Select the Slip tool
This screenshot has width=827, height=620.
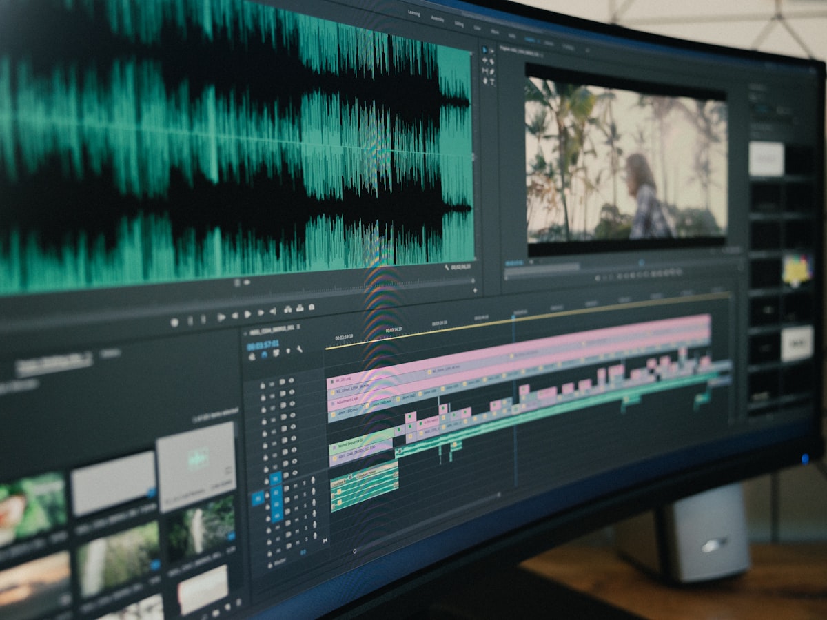click(484, 70)
